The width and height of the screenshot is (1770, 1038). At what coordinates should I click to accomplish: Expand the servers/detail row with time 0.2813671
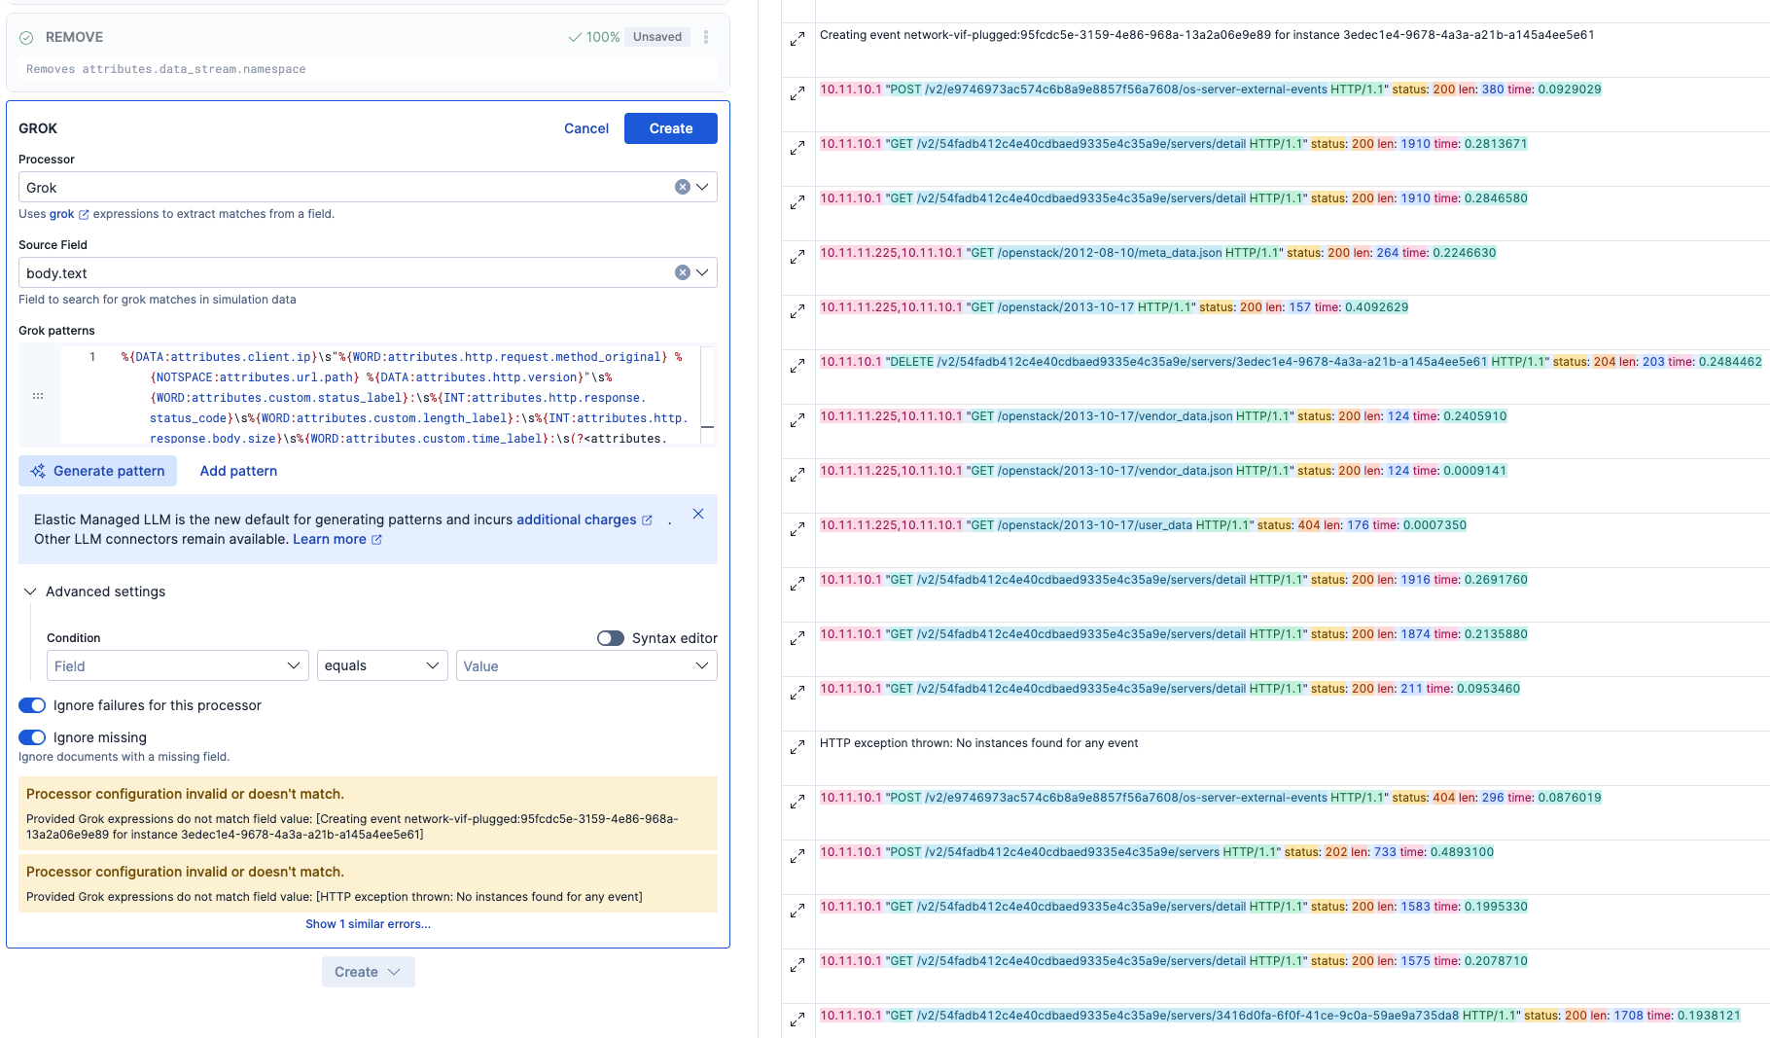[797, 148]
